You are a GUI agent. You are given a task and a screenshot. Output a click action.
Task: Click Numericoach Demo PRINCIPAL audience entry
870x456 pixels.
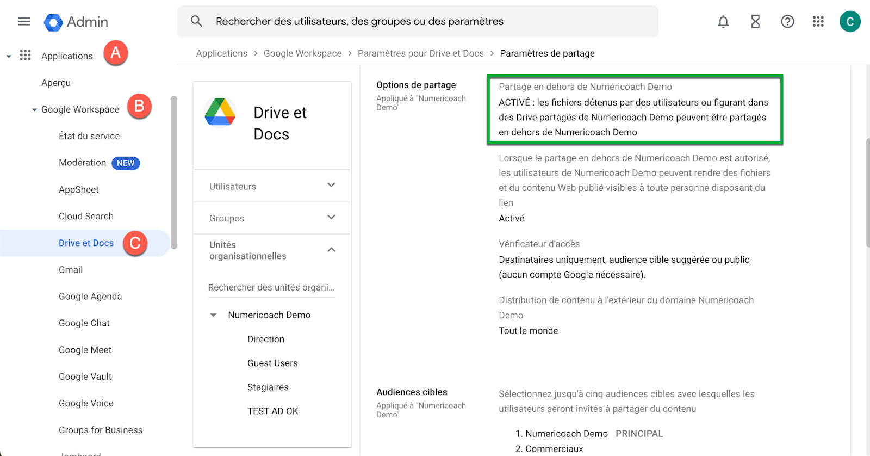[x=589, y=434]
